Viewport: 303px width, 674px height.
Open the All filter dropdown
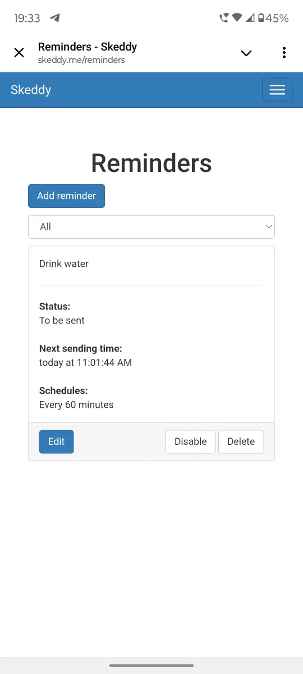[x=151, y=227]
